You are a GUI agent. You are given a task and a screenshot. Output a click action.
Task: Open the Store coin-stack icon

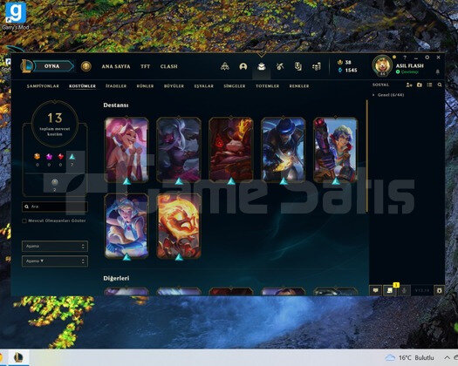click(317, 66)
